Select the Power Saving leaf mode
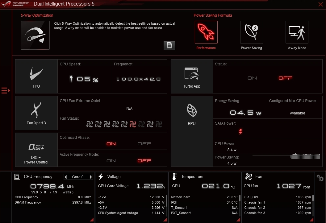This screenshot has height=223, width=326. pos(251,32)
